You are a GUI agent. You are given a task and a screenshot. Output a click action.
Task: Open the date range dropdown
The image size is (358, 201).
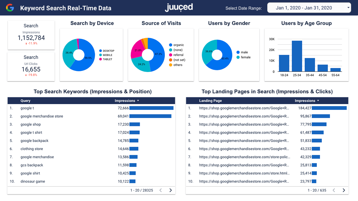(x=309, y=8)
